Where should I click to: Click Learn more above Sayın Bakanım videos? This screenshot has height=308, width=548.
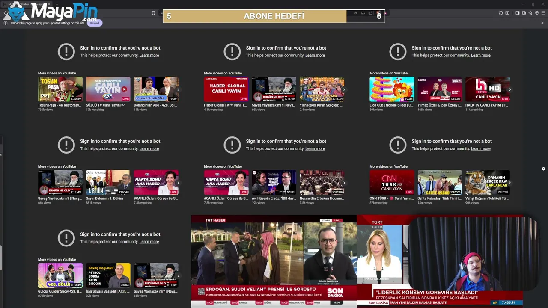tap(149, 148)
